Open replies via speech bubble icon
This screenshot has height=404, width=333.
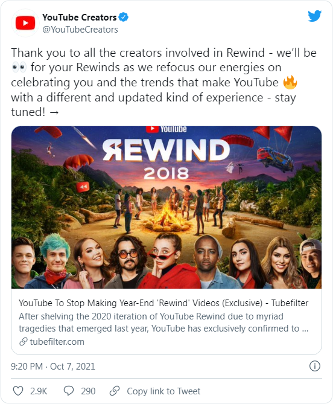click(x=69, y=391)
